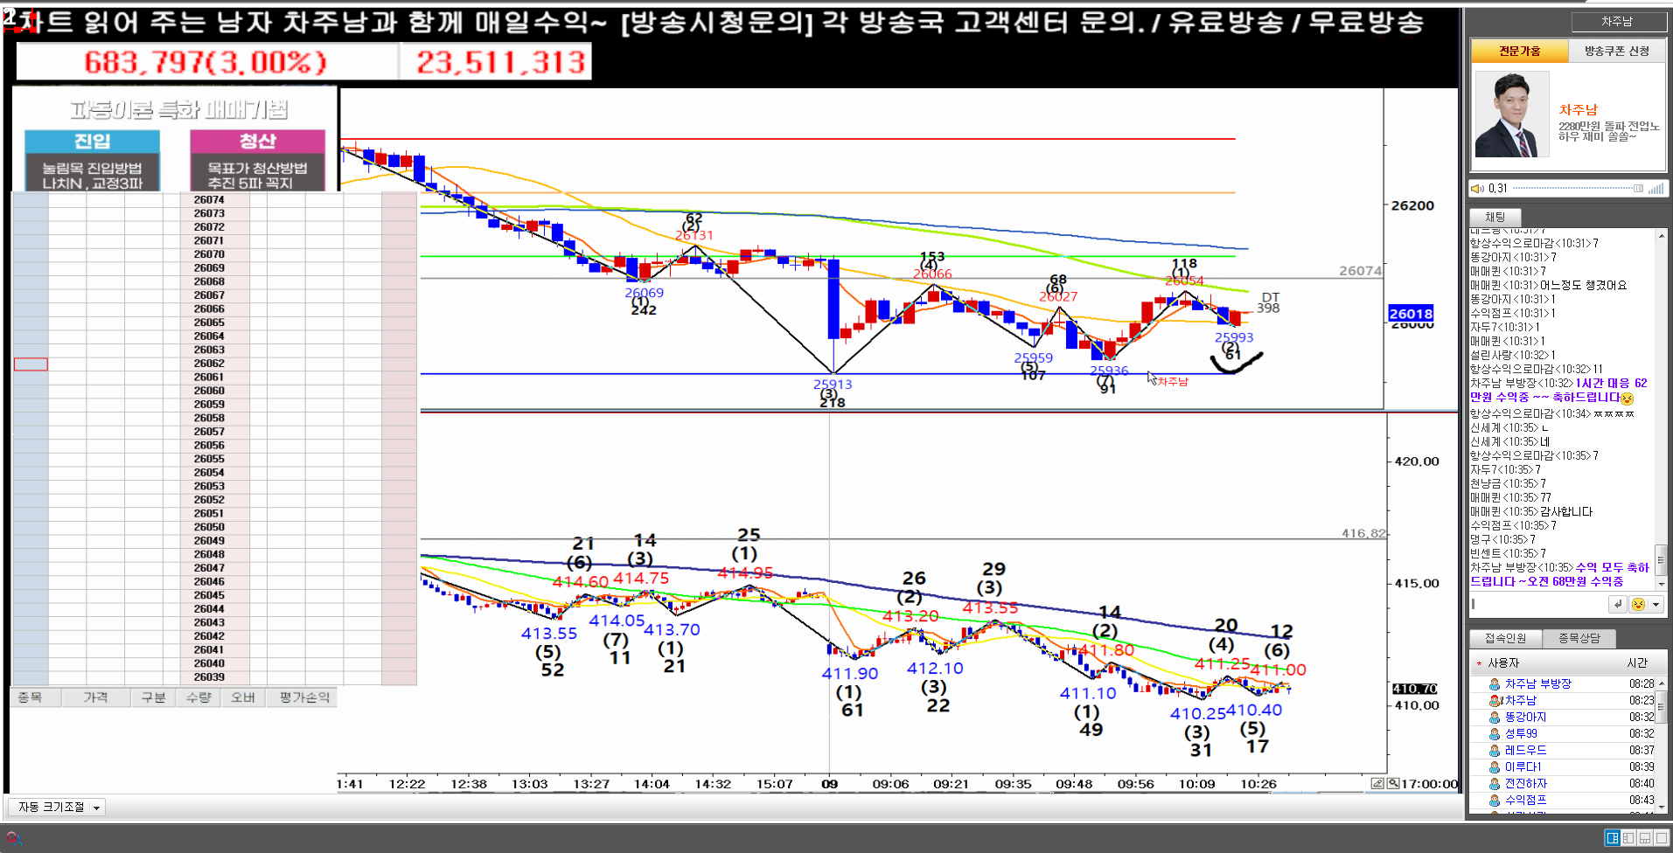The width and height of the screenshot is (1673, 853).
Task: Expand the emoji dropdown arrow
Action: pos(1656,604)
